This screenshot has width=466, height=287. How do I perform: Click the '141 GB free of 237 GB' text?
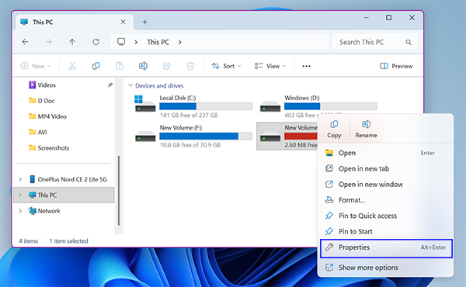click(x=189, y=115)
